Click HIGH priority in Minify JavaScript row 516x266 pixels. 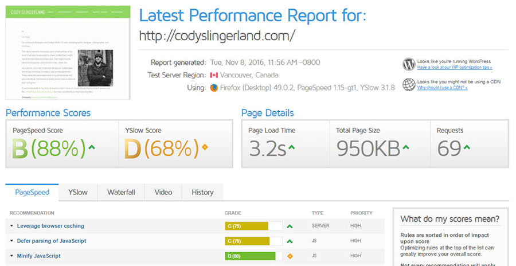(355, 256)
